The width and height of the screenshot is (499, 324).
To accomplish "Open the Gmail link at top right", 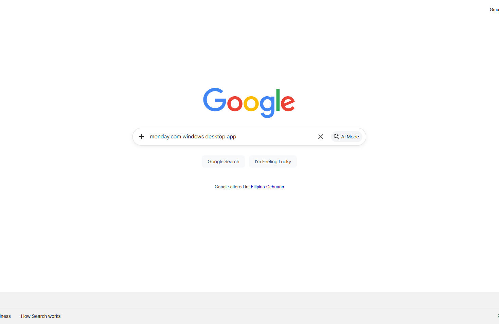I will click(x=494, y=10).
